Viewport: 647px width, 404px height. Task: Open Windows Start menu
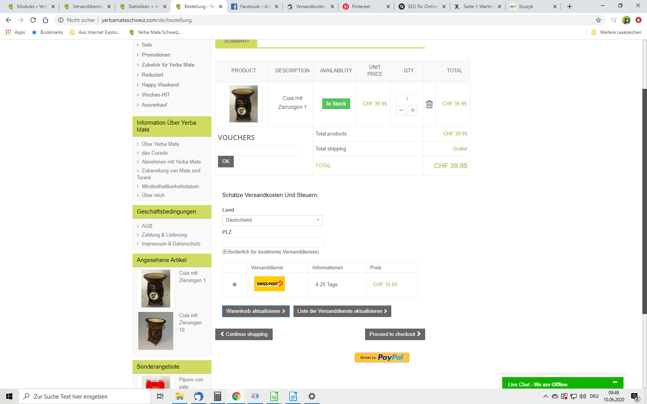pos(9,396)
